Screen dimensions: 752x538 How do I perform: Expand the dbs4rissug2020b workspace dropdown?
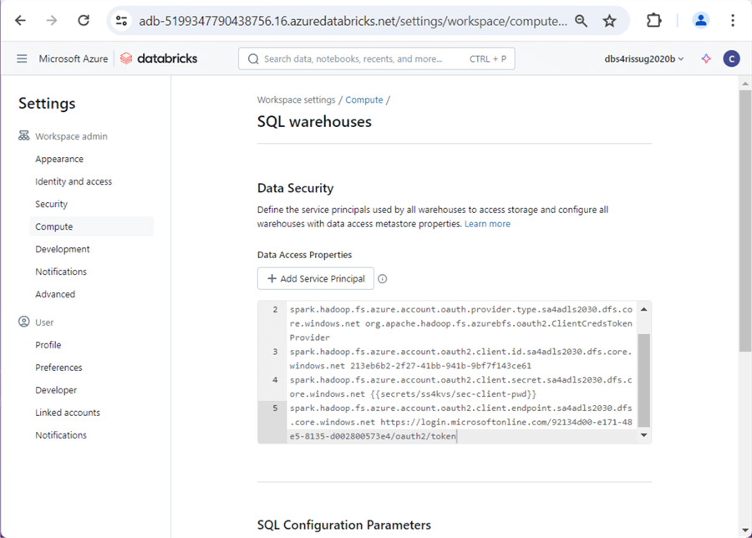tap(644, 58)
